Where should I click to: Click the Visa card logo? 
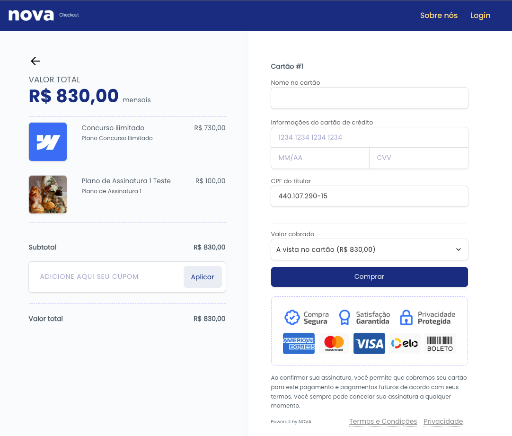tap(369, 344)
